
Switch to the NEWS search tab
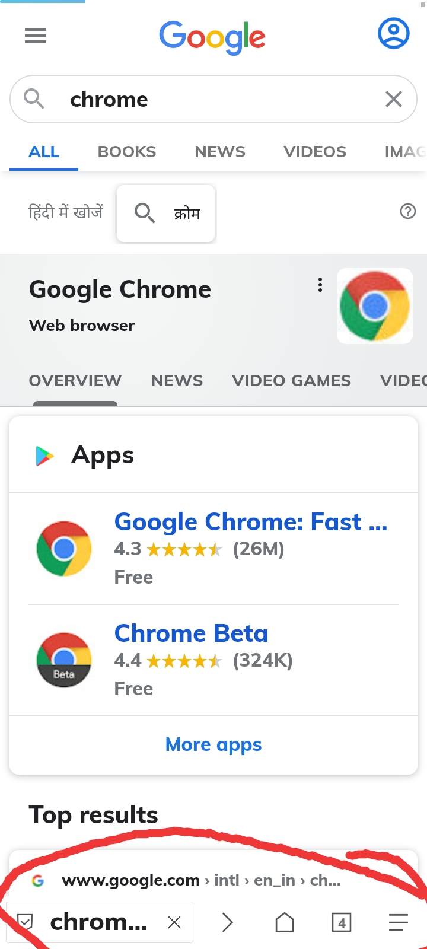pos(220,152)
